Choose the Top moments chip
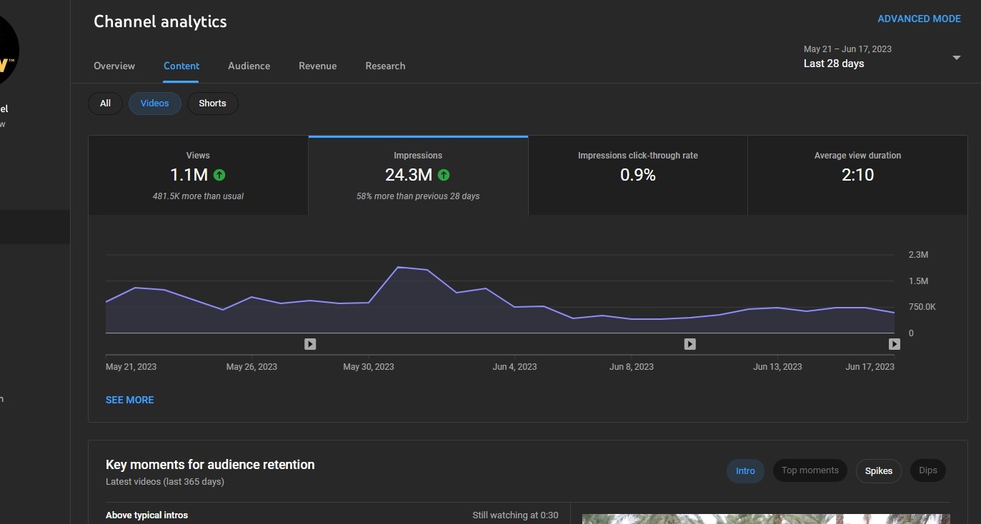Viewport: 981px width, 524px height. [x=810, y=470]
